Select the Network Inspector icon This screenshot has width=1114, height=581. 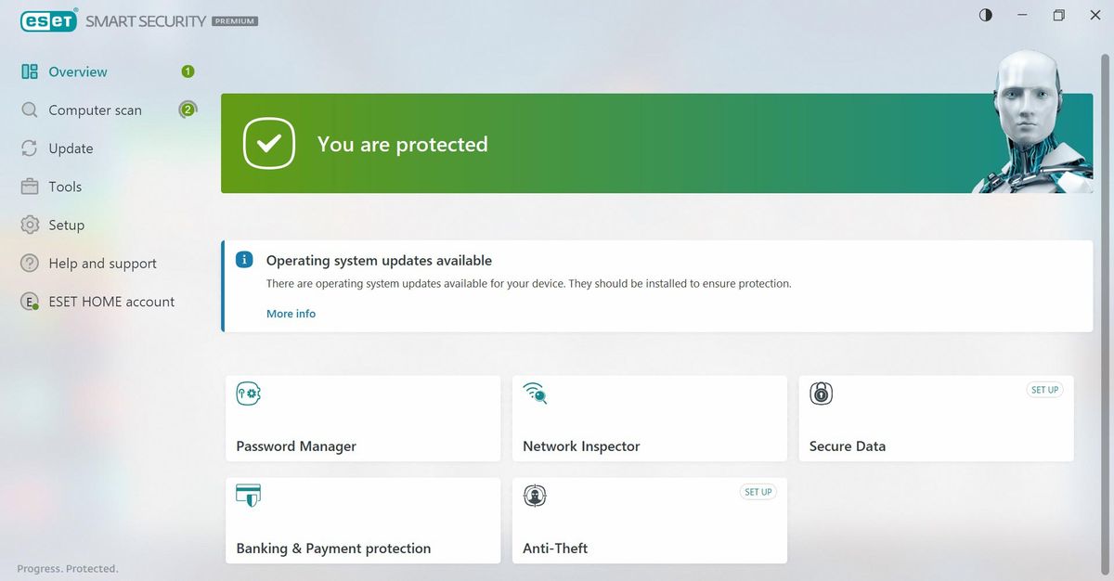click(534, 393)
